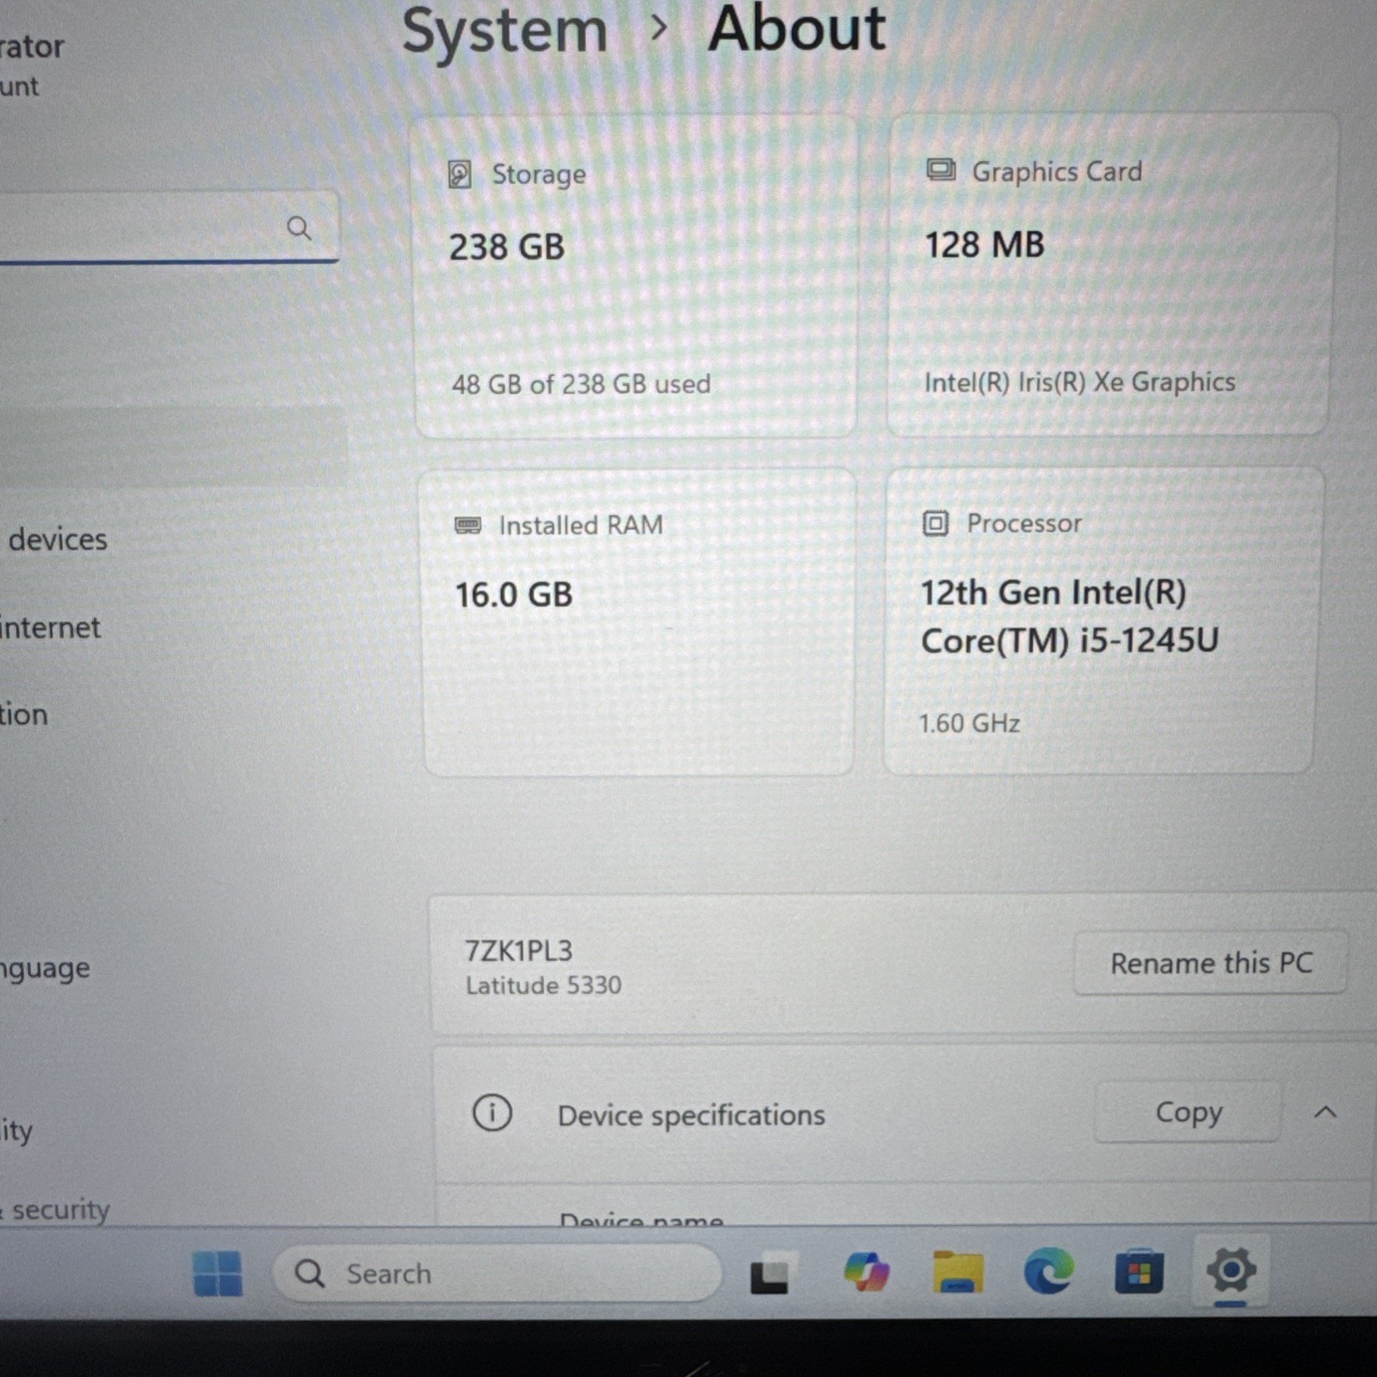Open File Explorer from the taskbar
This screenshot has height=1377, width=1377.
(958, 1272)
